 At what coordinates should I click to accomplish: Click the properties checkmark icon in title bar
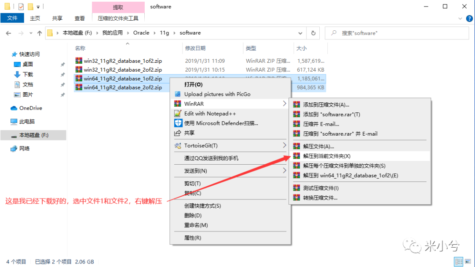(x=21, y=6)
